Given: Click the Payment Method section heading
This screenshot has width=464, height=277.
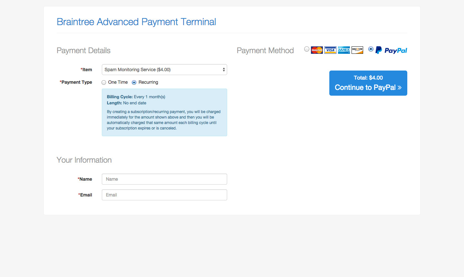Looking at the screenshot, I should click(265, 51).
